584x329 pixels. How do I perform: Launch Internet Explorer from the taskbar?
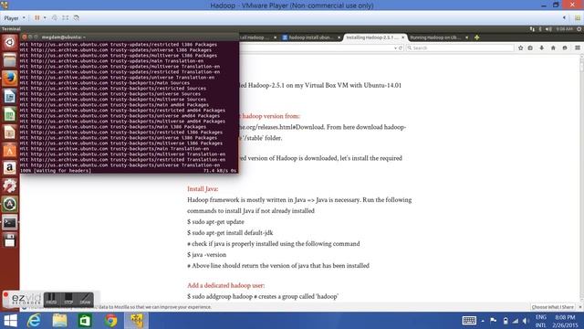coord(34,321)
